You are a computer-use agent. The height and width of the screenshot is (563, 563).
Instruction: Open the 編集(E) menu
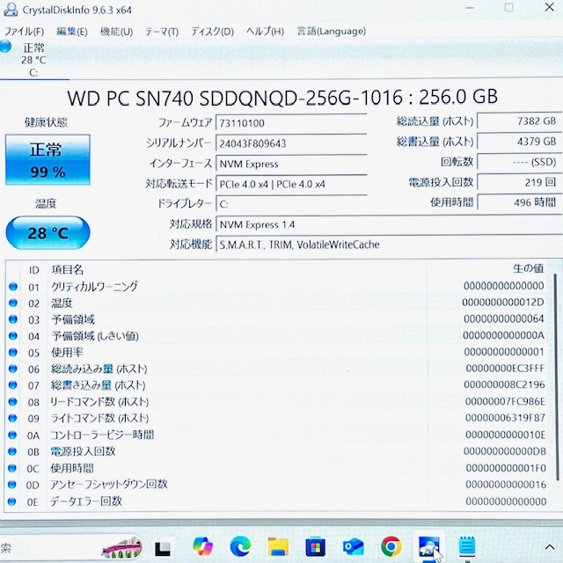coord(72,32)
